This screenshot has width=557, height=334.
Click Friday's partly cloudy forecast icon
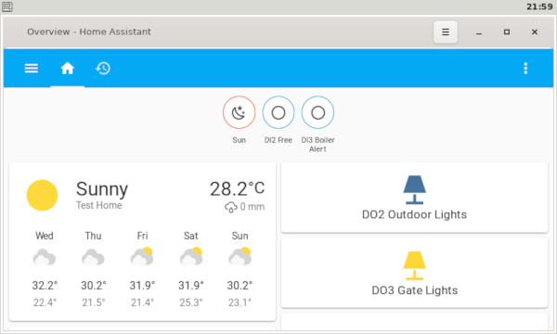click(142, 256)
